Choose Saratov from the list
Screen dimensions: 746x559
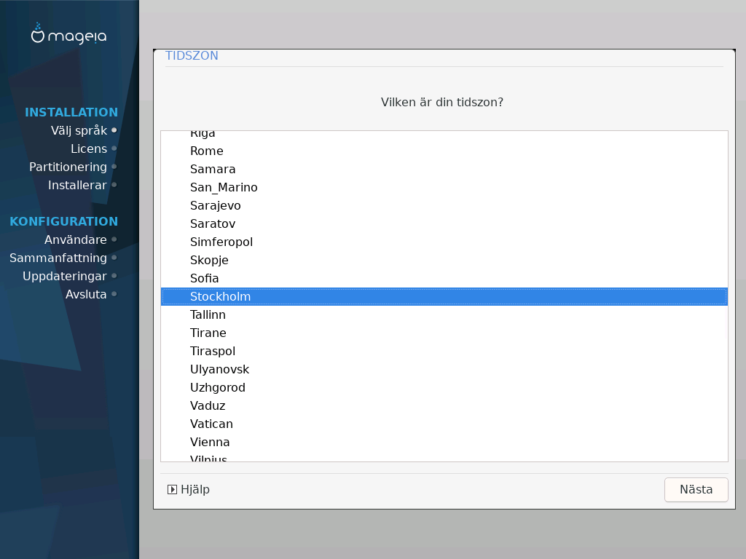[213, 223]
